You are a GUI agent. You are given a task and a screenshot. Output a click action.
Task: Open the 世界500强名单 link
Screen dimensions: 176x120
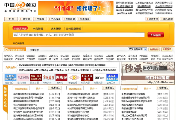click(26, 70)
